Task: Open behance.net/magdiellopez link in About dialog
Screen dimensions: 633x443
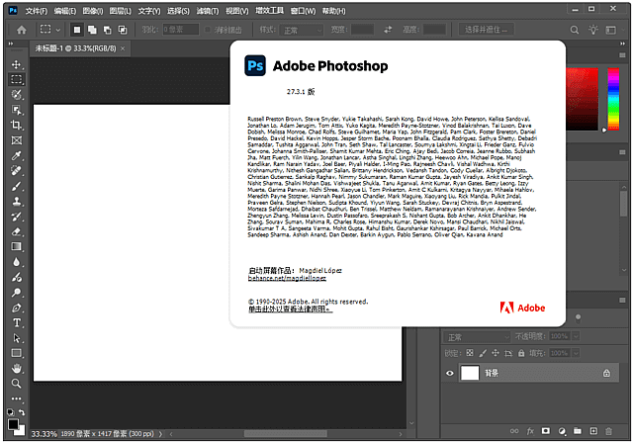Action: (287, 279)
